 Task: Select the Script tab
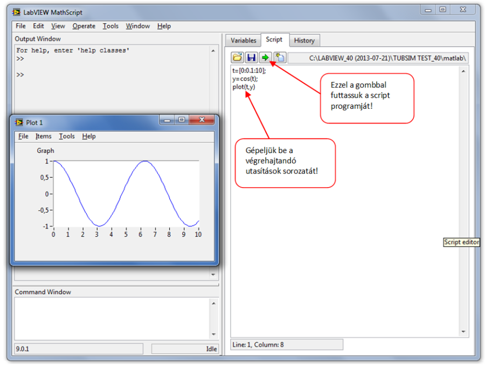(x=274, y=39)
